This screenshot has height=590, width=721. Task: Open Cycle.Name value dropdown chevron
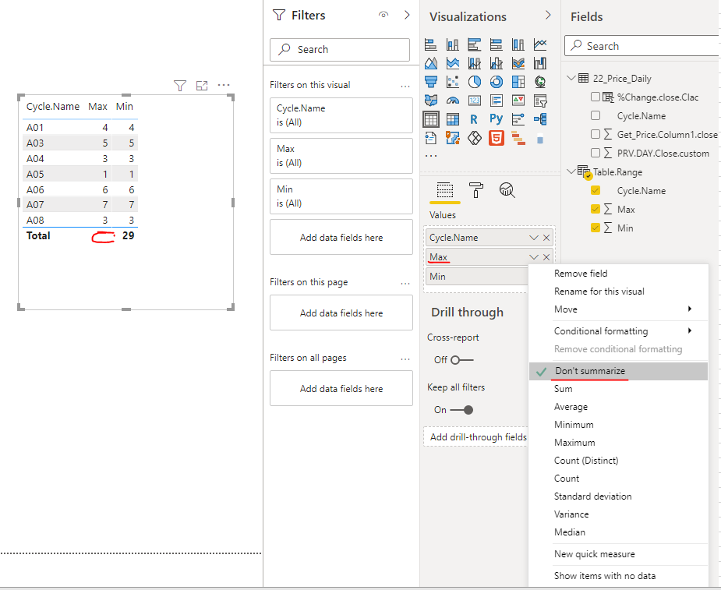tap(533, 238)
